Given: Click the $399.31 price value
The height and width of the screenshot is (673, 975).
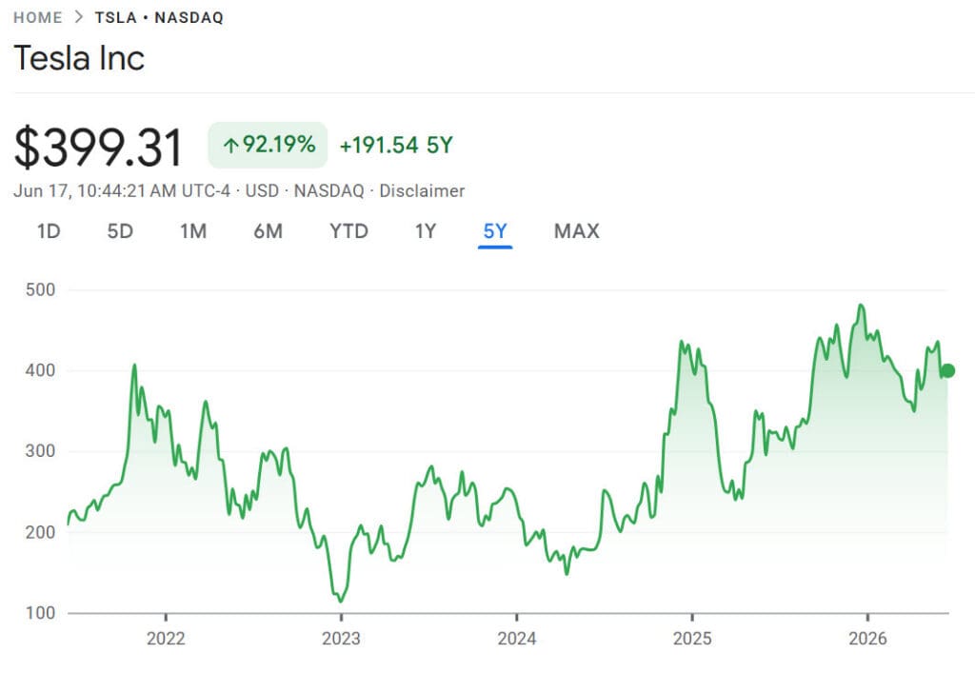Looking at the screenshot, I should [98, 147].
